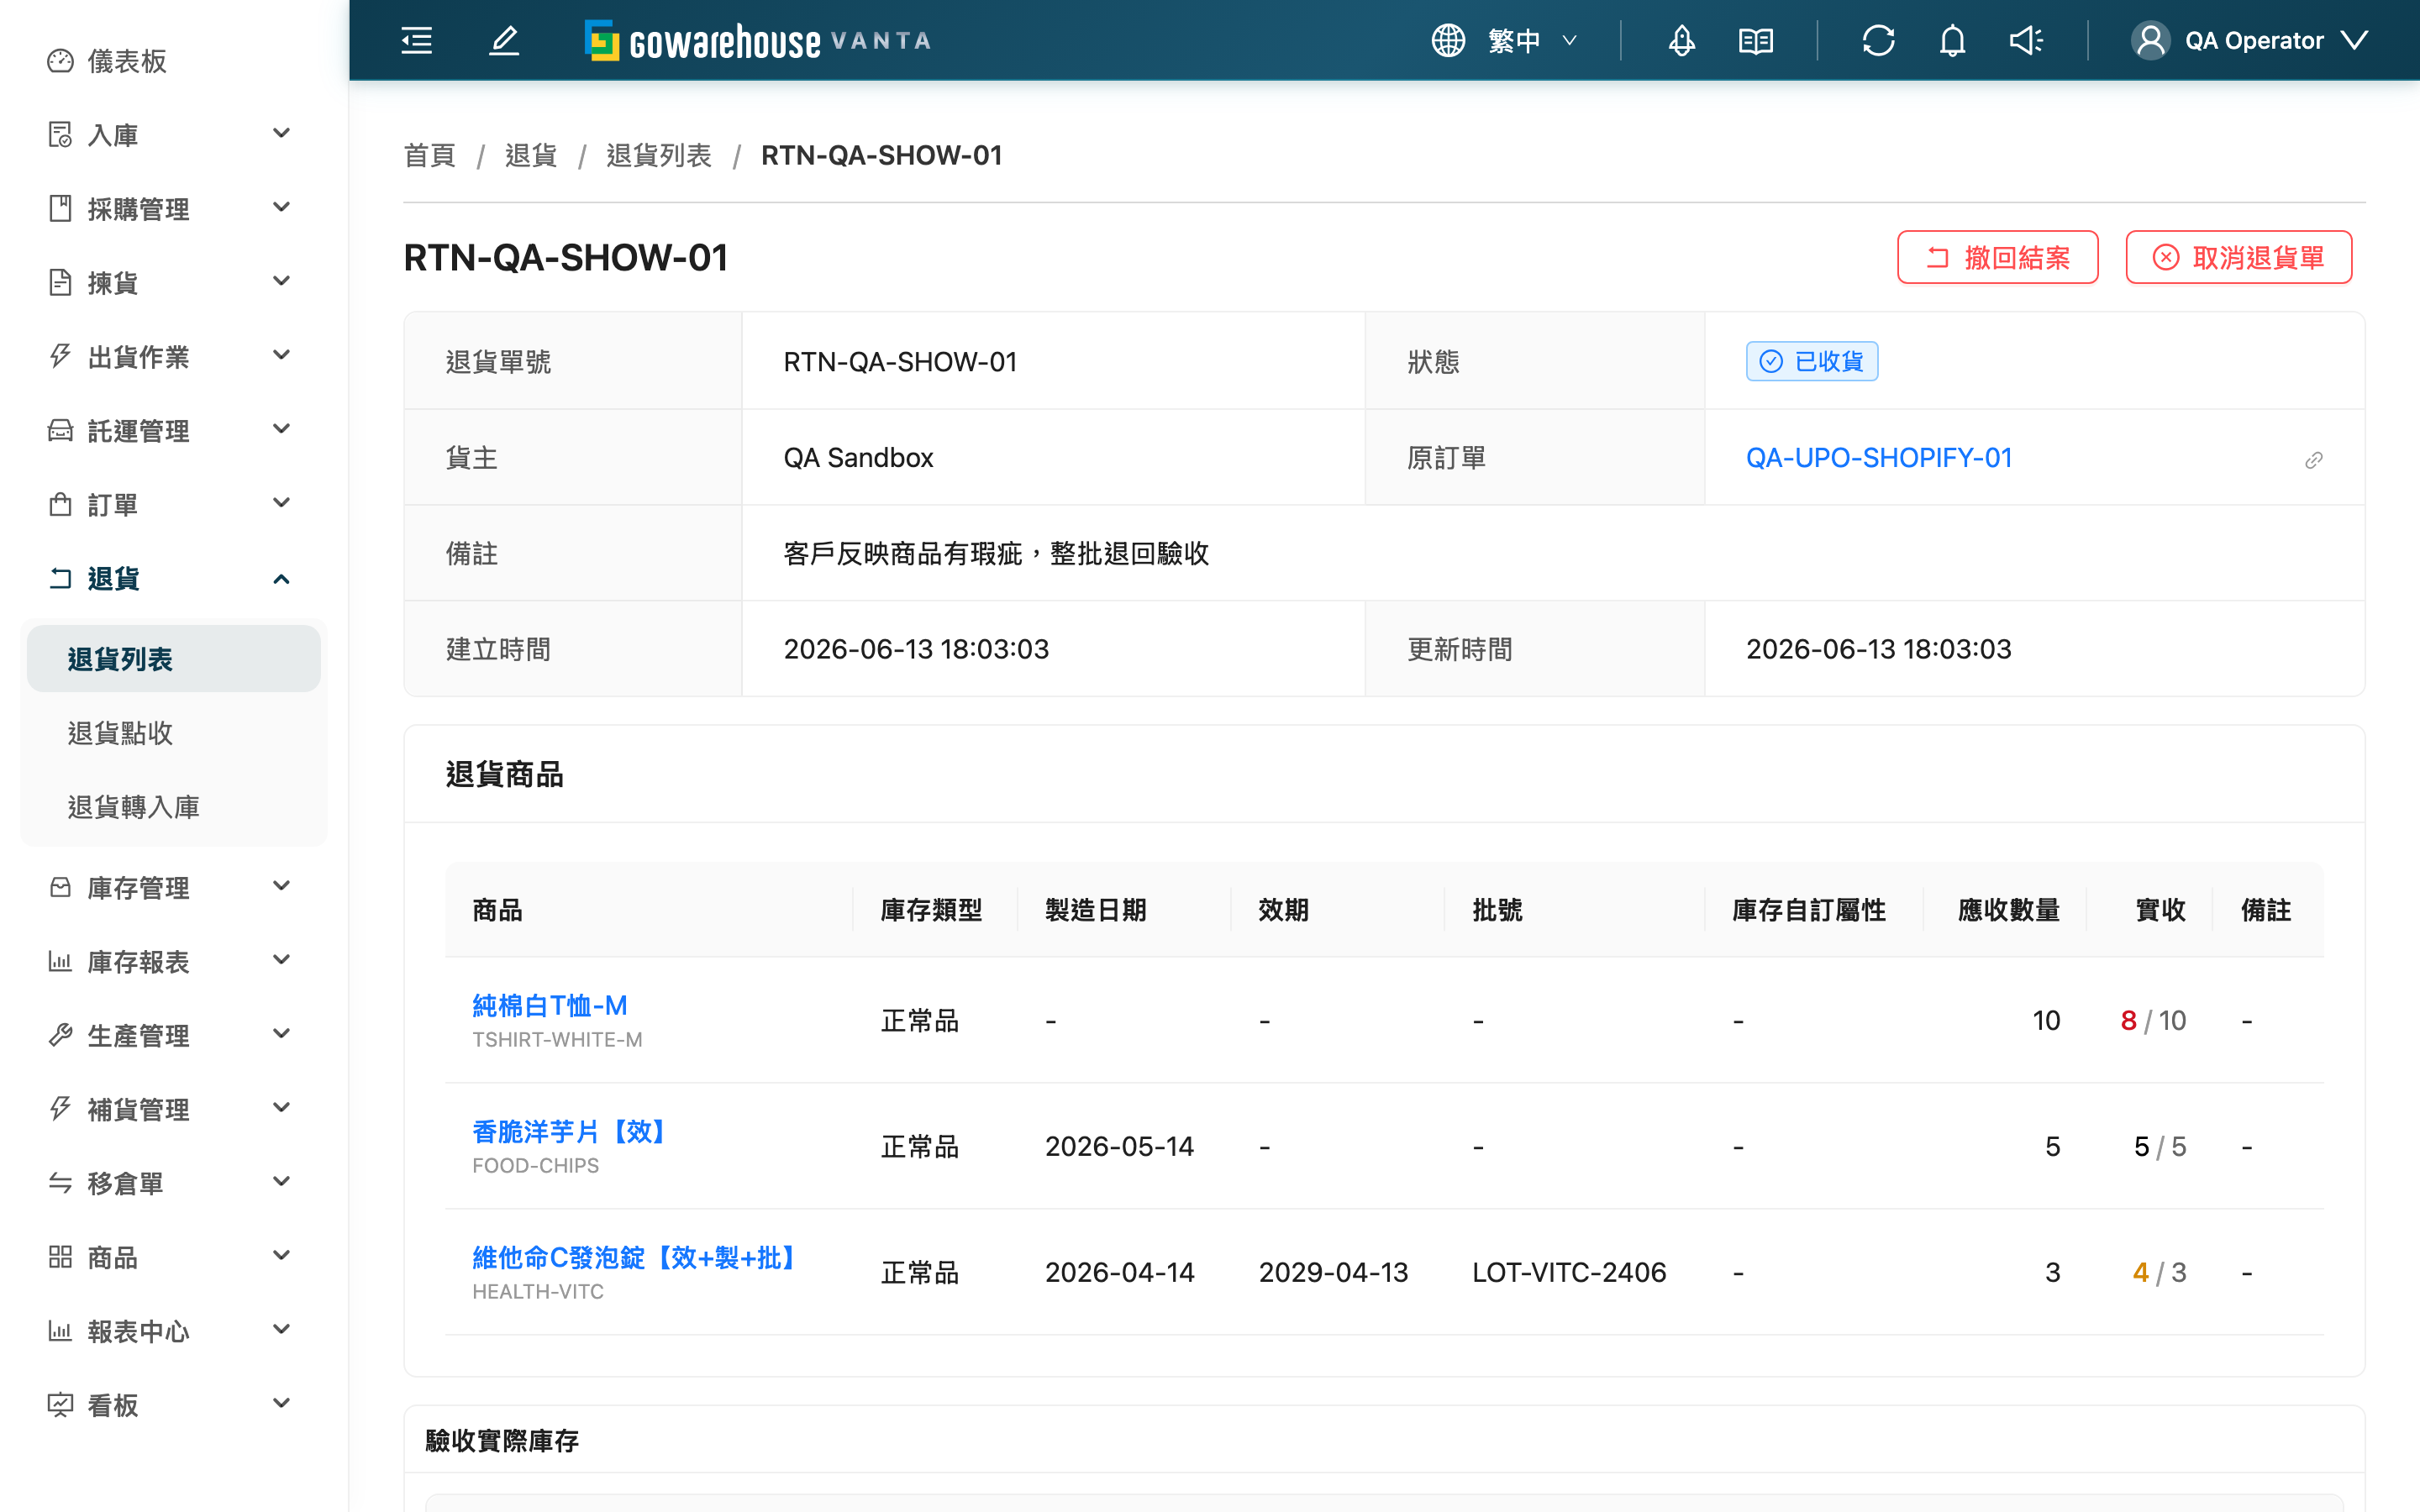Expand the 訂單 menu chevron

[x=282, y=503]
